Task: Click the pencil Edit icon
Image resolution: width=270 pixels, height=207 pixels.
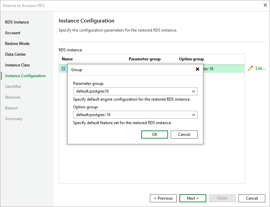Action: click(250, 68)
